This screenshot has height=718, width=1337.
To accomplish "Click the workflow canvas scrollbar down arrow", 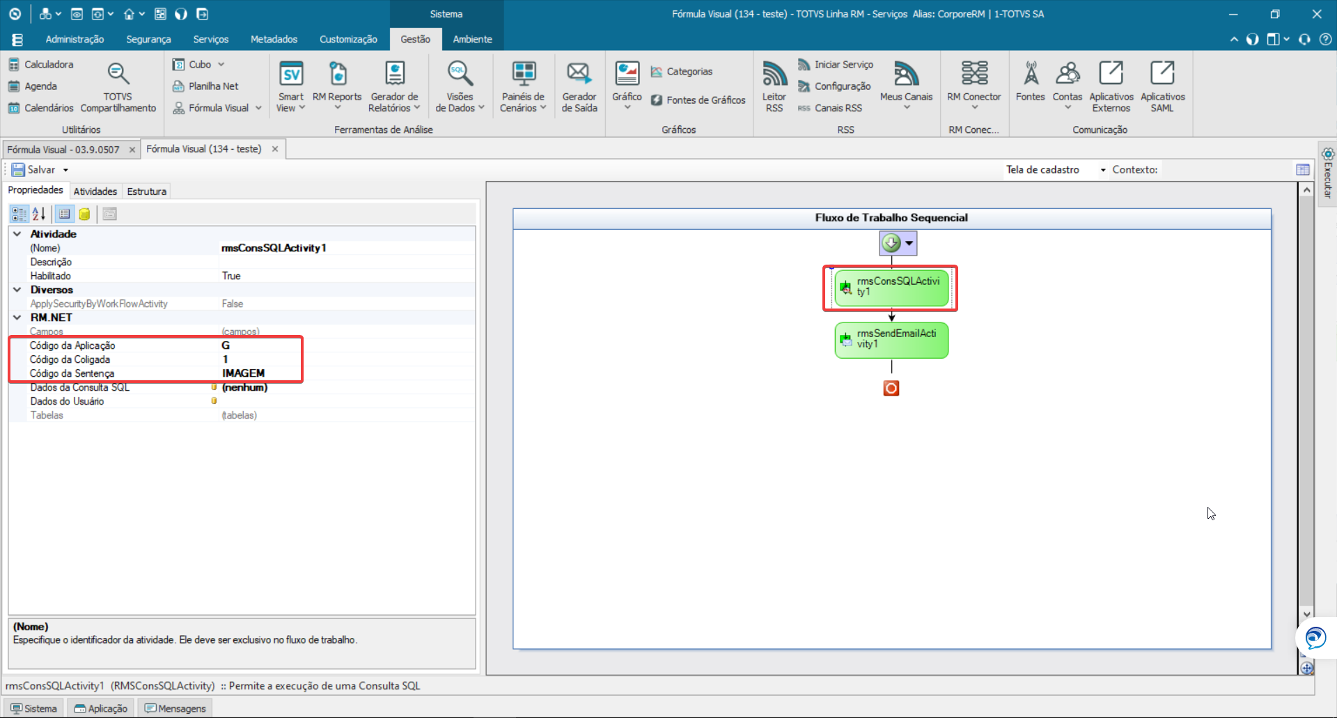I will coord(1306,614).
